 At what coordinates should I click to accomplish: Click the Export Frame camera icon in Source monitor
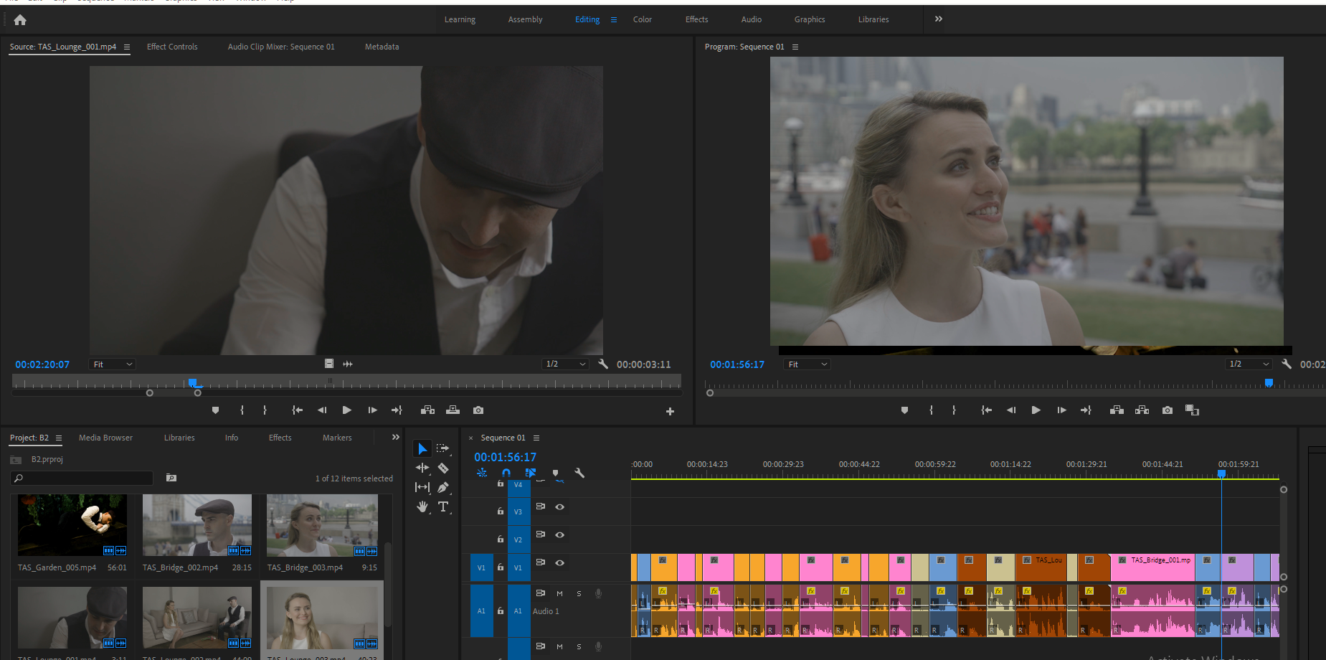(x=478, y=410)
